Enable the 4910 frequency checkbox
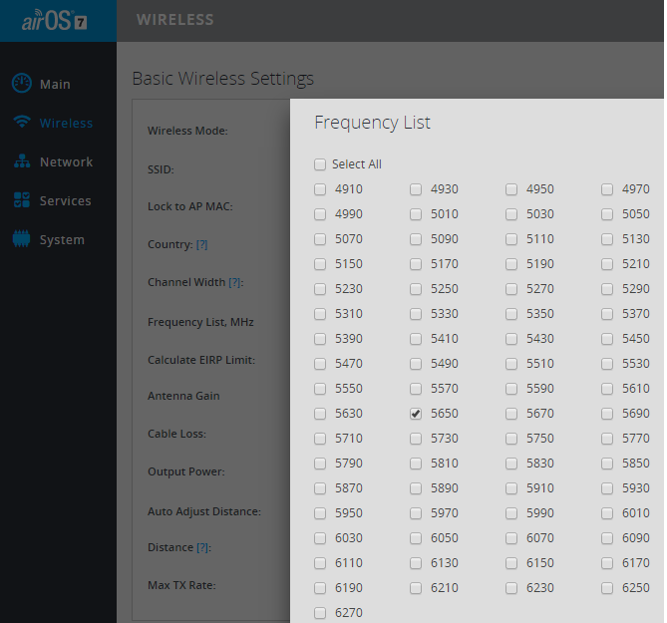Viewport: 667px width, 623px height. coord(320,189)
